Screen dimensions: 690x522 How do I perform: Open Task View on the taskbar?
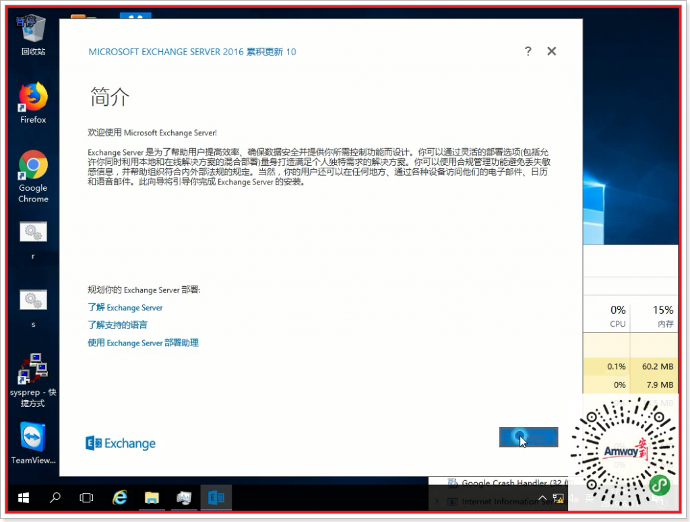[x=87, y=498]
